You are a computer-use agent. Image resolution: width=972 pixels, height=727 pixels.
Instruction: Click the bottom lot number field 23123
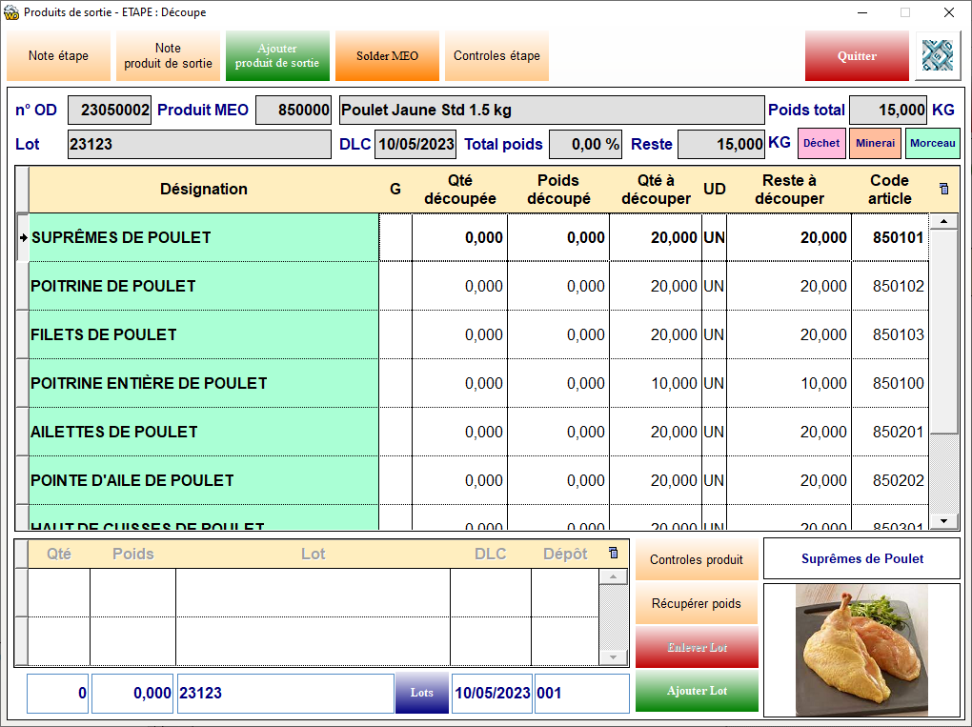285,694
